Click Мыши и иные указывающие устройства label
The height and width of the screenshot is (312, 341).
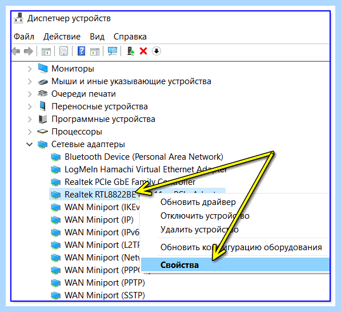coord(131,81)
